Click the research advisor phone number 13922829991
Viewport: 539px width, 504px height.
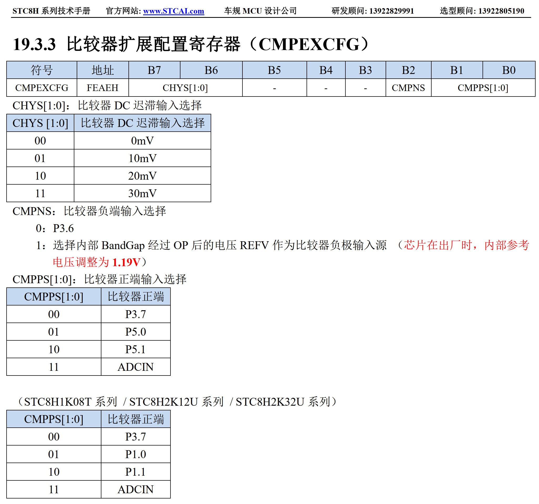(x=391, y=11)
